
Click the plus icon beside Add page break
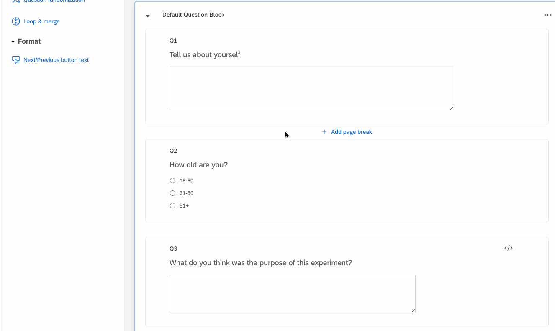[x=324, y=132]
